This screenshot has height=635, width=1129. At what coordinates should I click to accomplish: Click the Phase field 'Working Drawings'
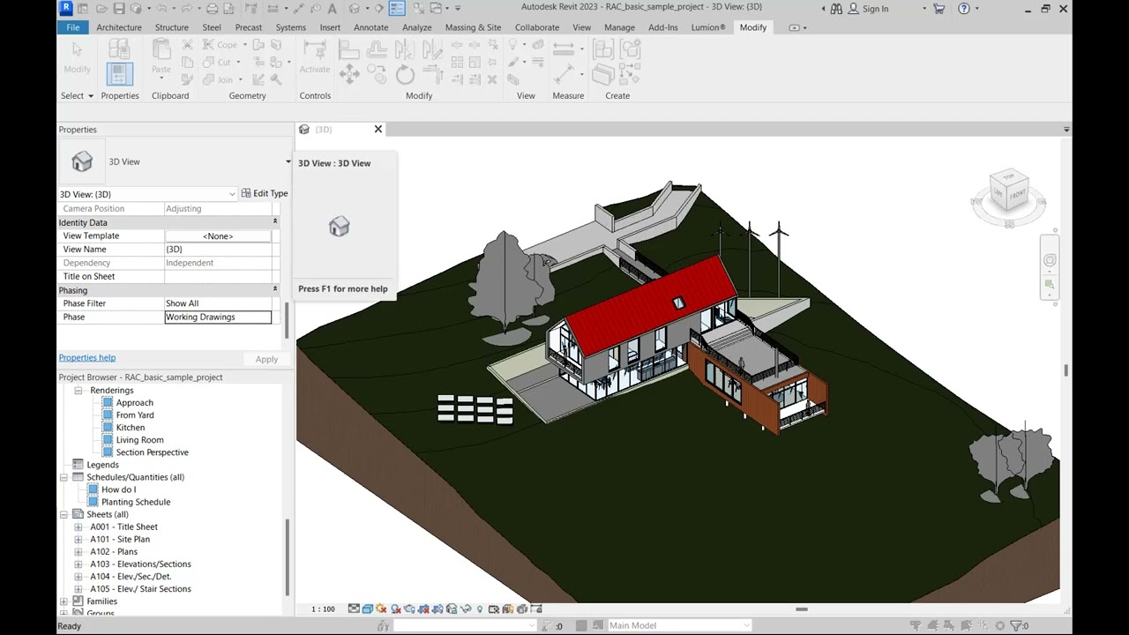[x=218, y=317]
